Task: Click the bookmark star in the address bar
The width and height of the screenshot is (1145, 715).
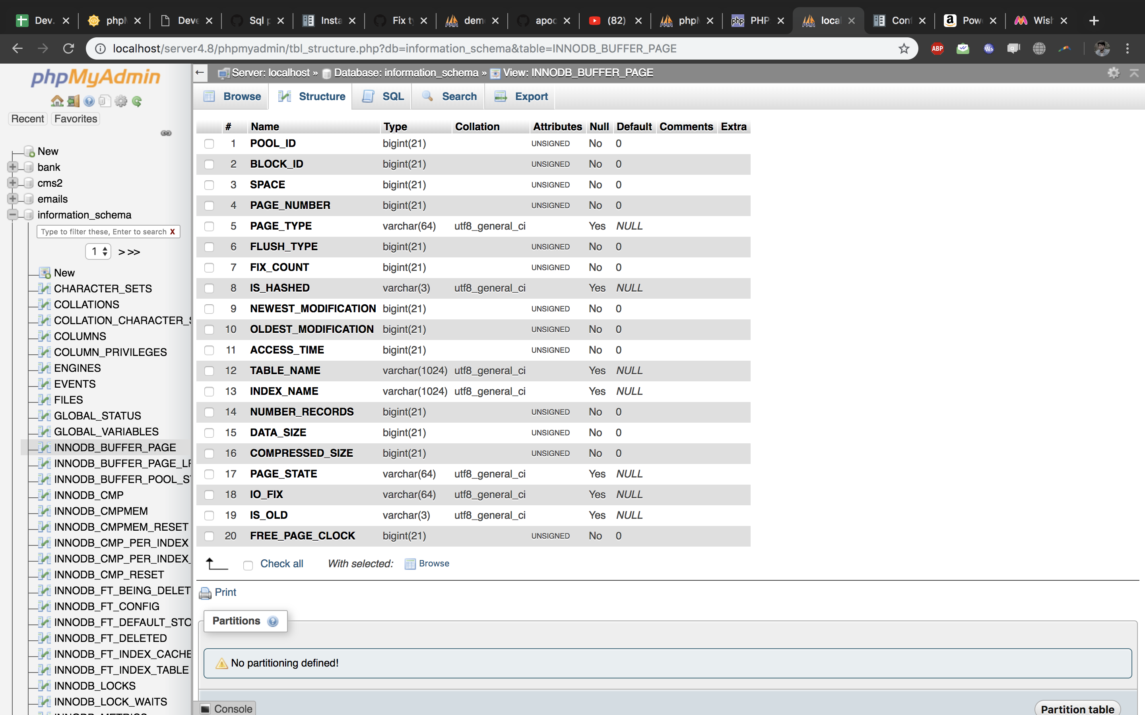Action: coord(904,48)
